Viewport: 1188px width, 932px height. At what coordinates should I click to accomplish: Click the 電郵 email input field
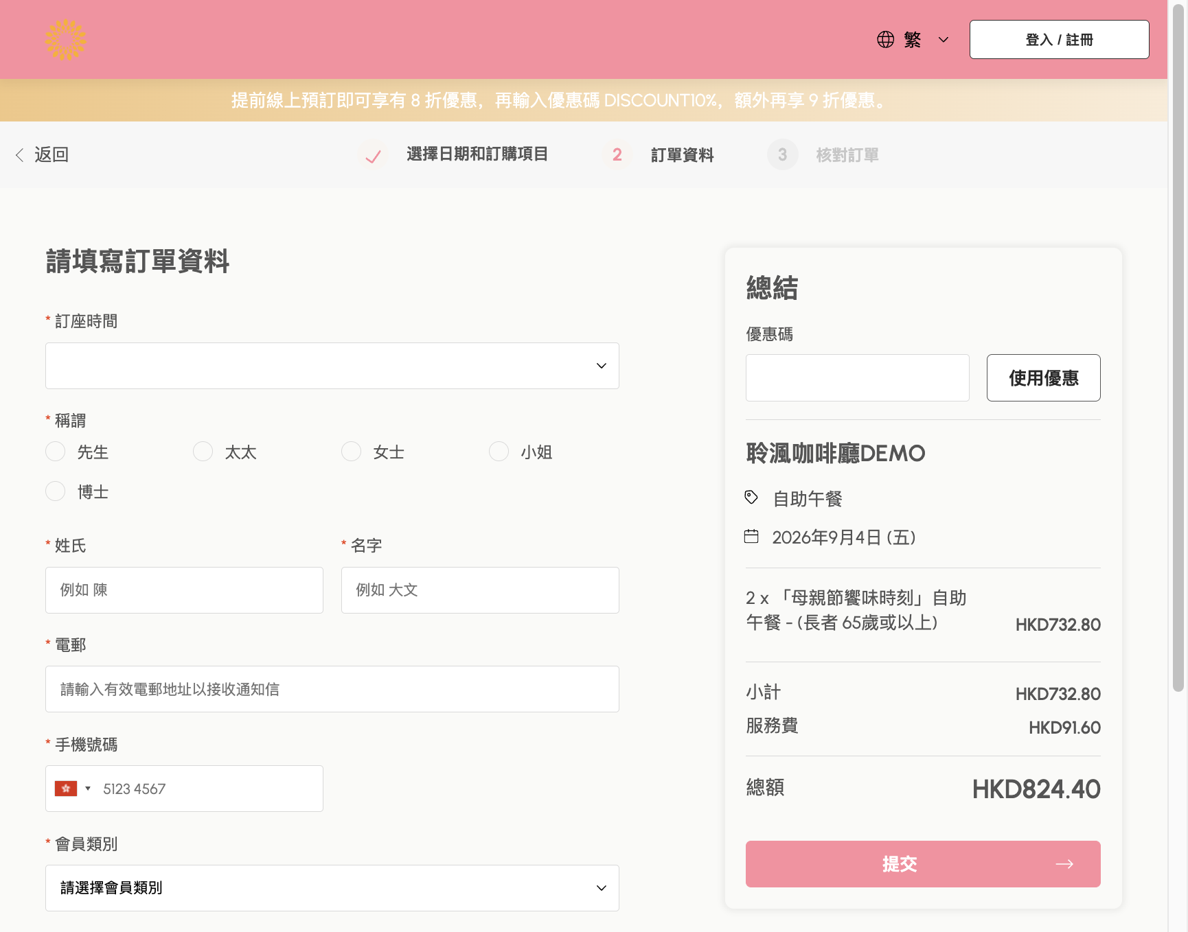coord(332,689)
